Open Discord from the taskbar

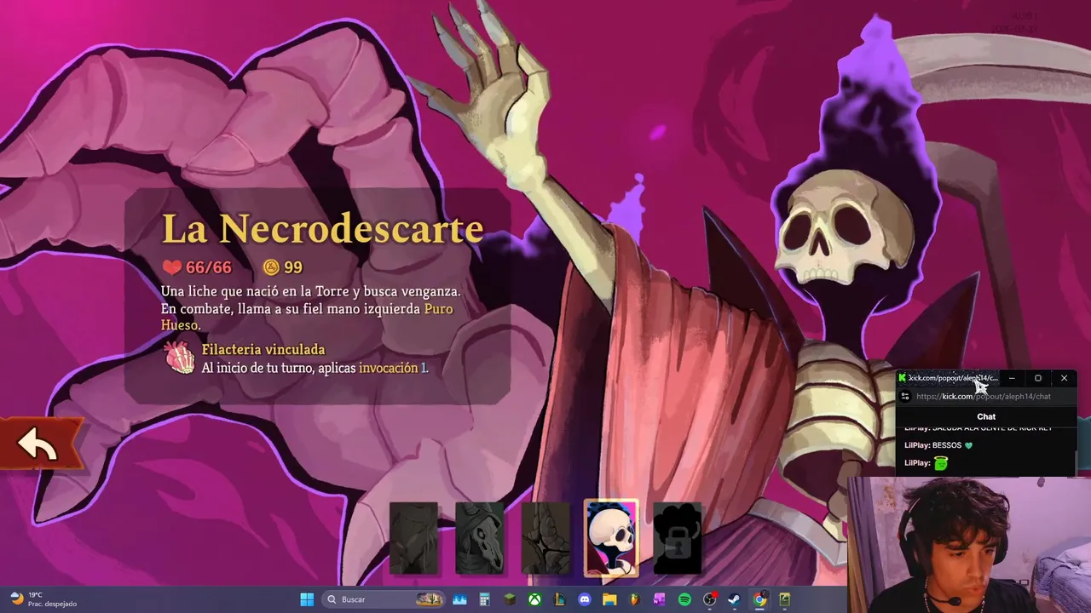585,599
